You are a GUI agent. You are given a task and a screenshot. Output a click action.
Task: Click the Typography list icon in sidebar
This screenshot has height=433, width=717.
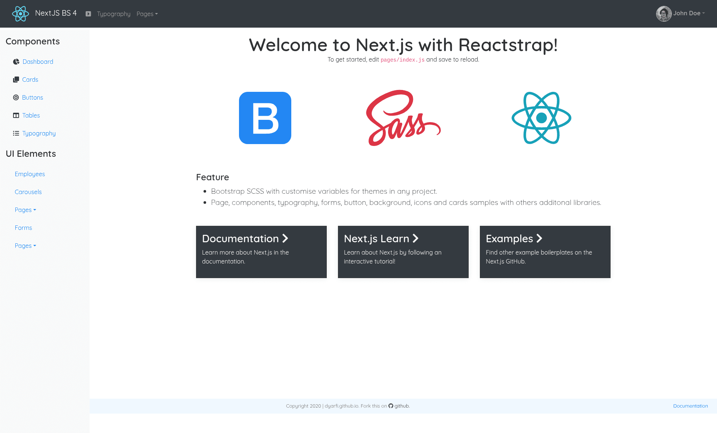tap(16, 133)
